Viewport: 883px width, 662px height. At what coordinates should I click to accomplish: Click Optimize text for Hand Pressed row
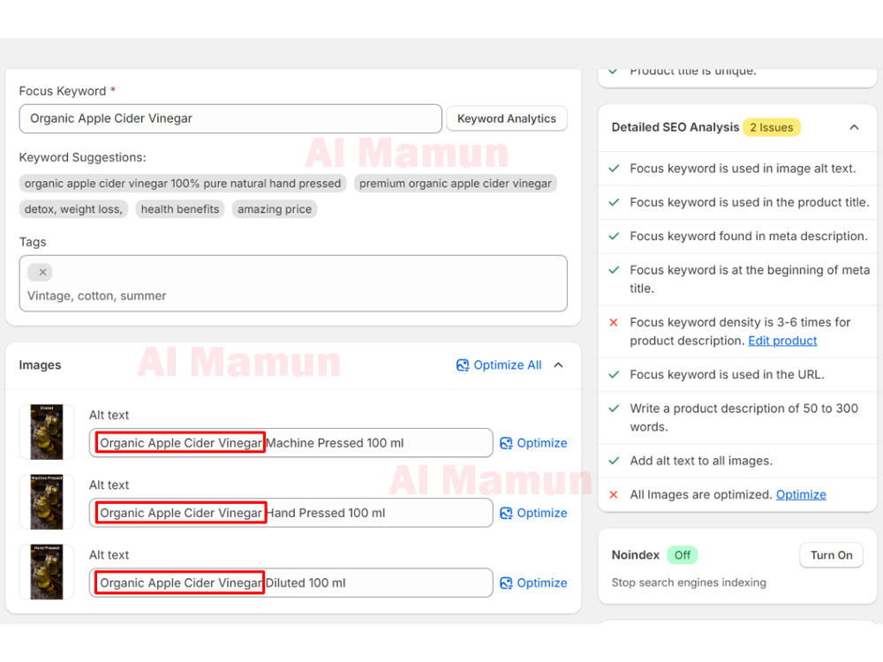pyautogui.click(x=542, y=514)
